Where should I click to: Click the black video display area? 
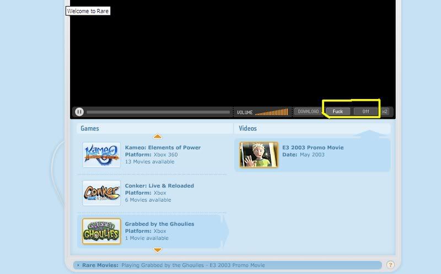click(x=233, y=53)
